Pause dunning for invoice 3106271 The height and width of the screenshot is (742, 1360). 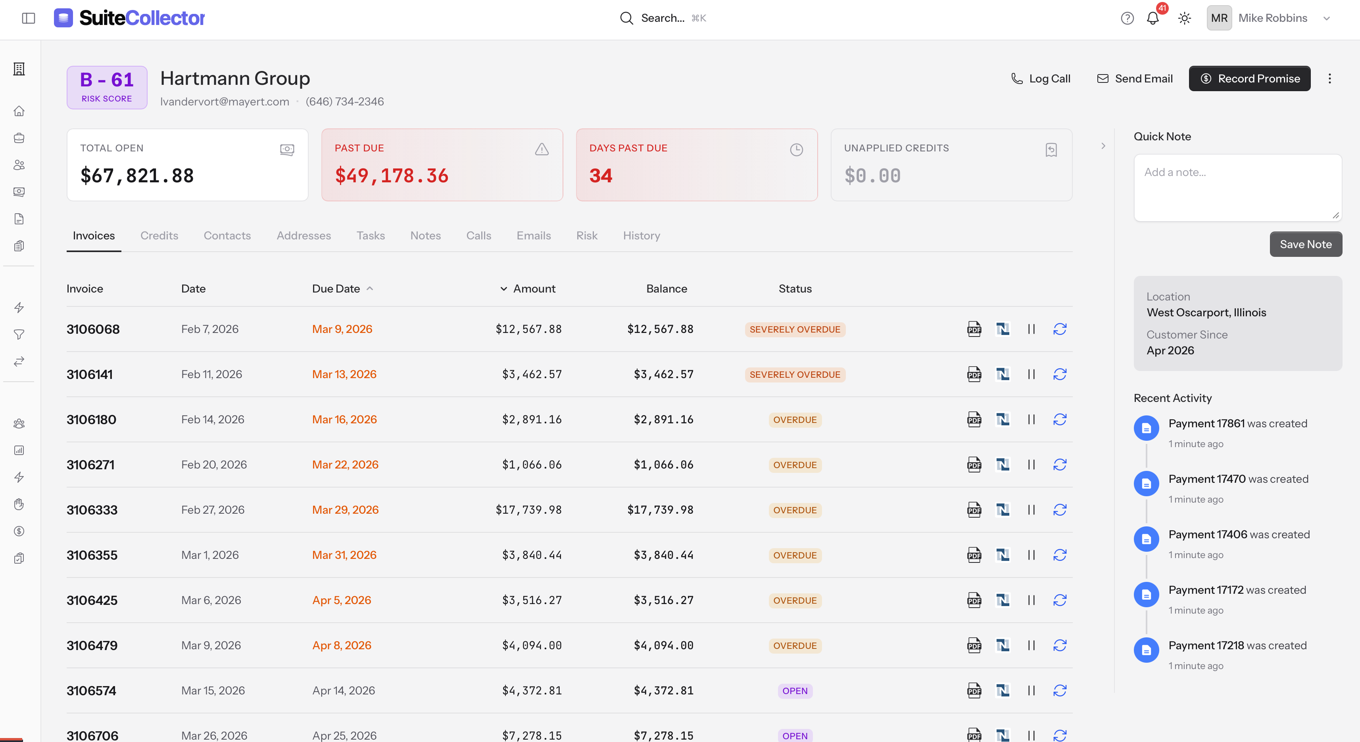(x=1032, y=465)
